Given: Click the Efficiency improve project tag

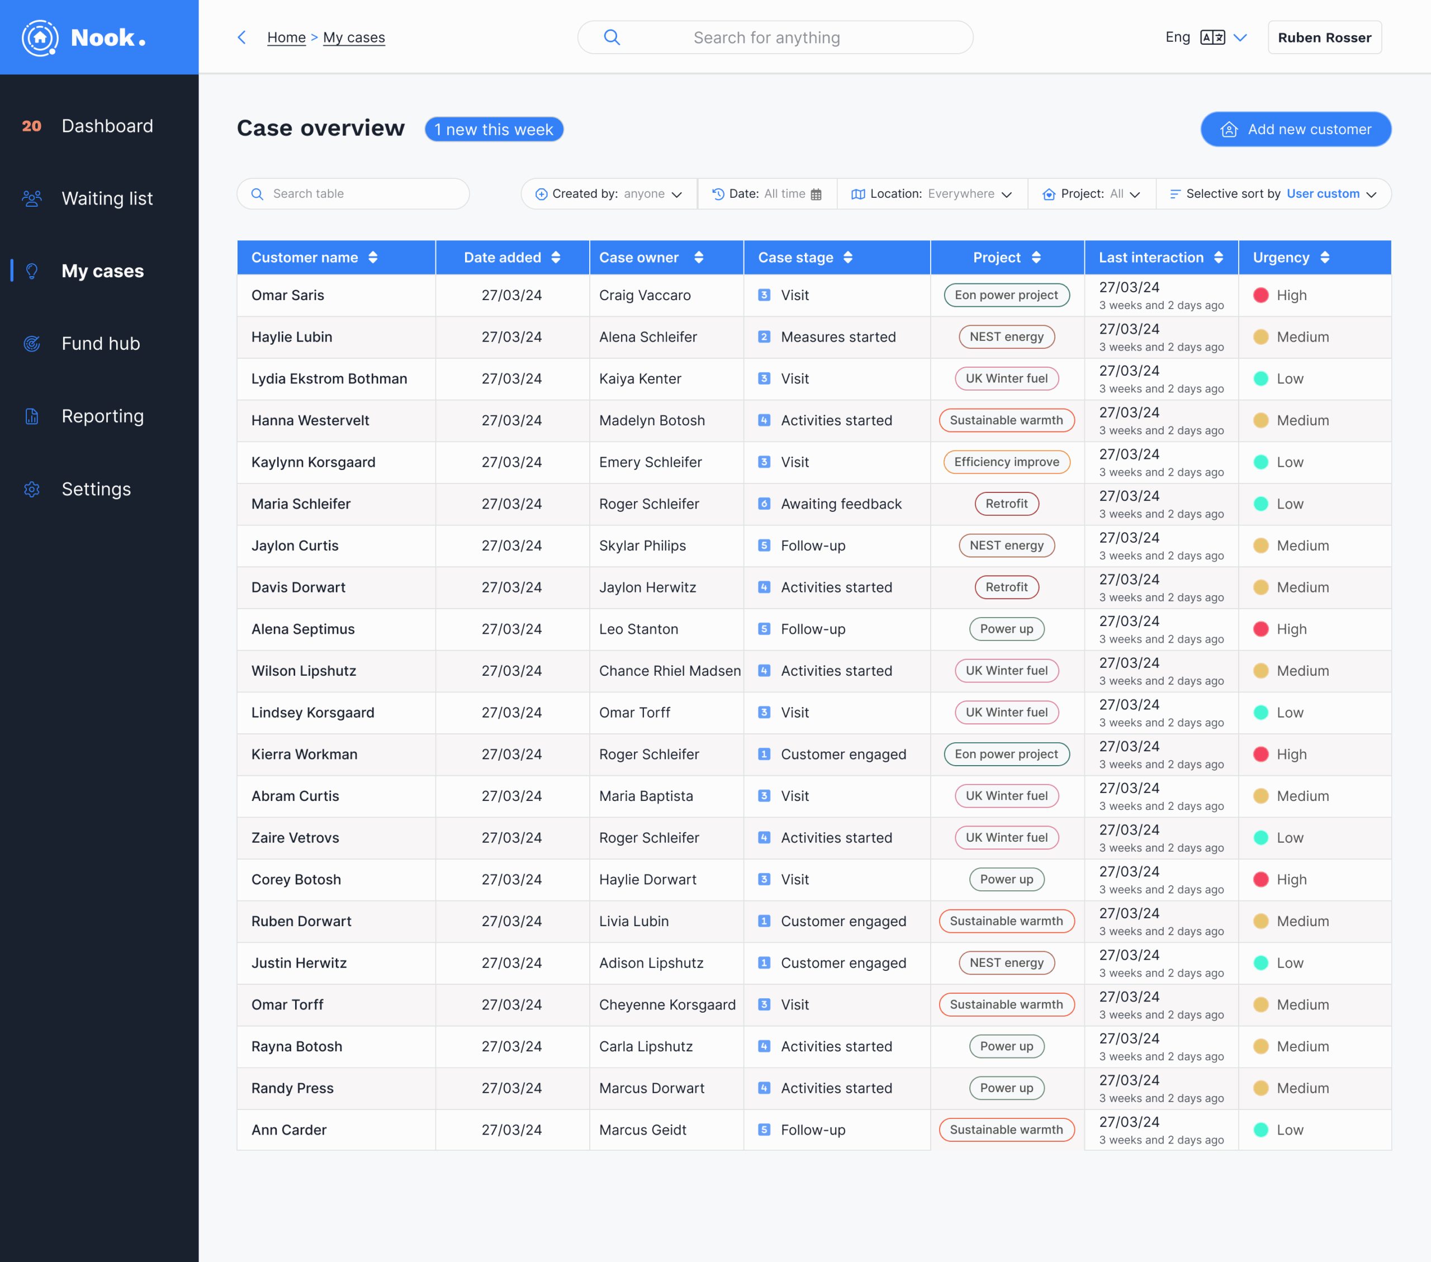Looking at the screenshot, I should (x=1006, y=462).
